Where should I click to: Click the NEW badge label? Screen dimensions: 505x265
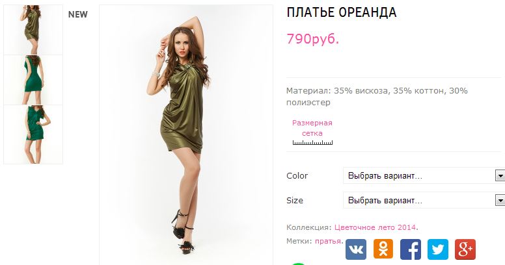click(x=78, y=14)
